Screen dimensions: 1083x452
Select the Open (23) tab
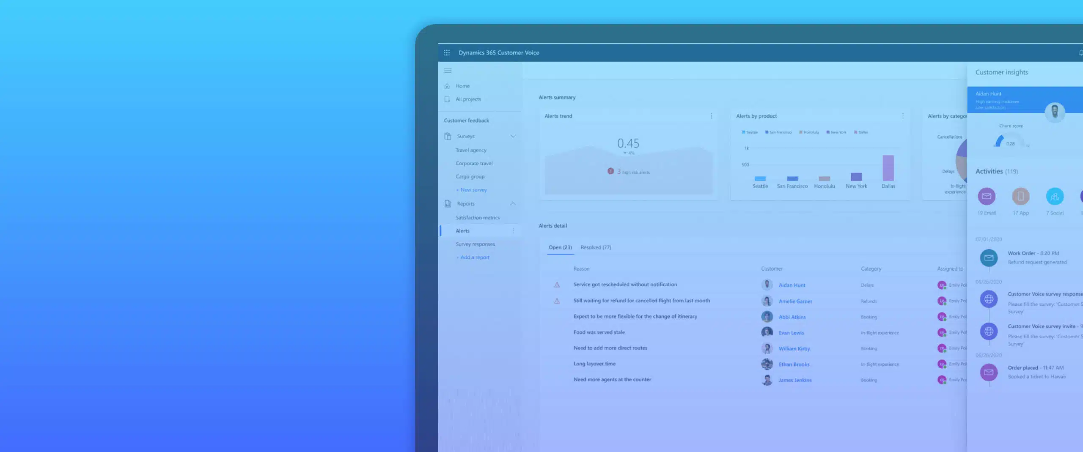click(x=560, y=248)
